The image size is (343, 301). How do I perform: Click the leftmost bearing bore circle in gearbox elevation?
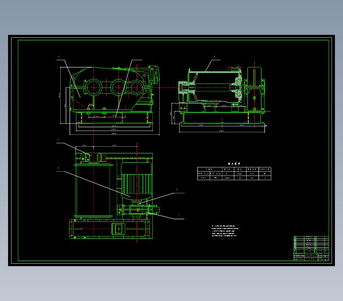[x=94, y=87]
